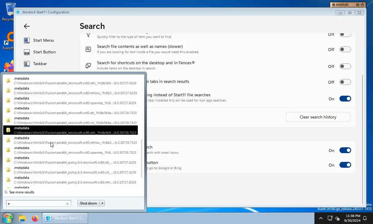
Task: Open Firefox from the taskbar
Action: point(35,218)
